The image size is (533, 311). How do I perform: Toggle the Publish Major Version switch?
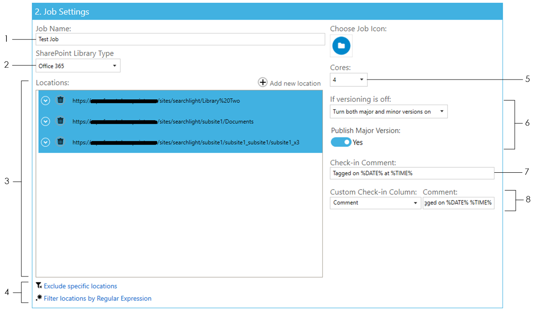[x=341, y=142]
